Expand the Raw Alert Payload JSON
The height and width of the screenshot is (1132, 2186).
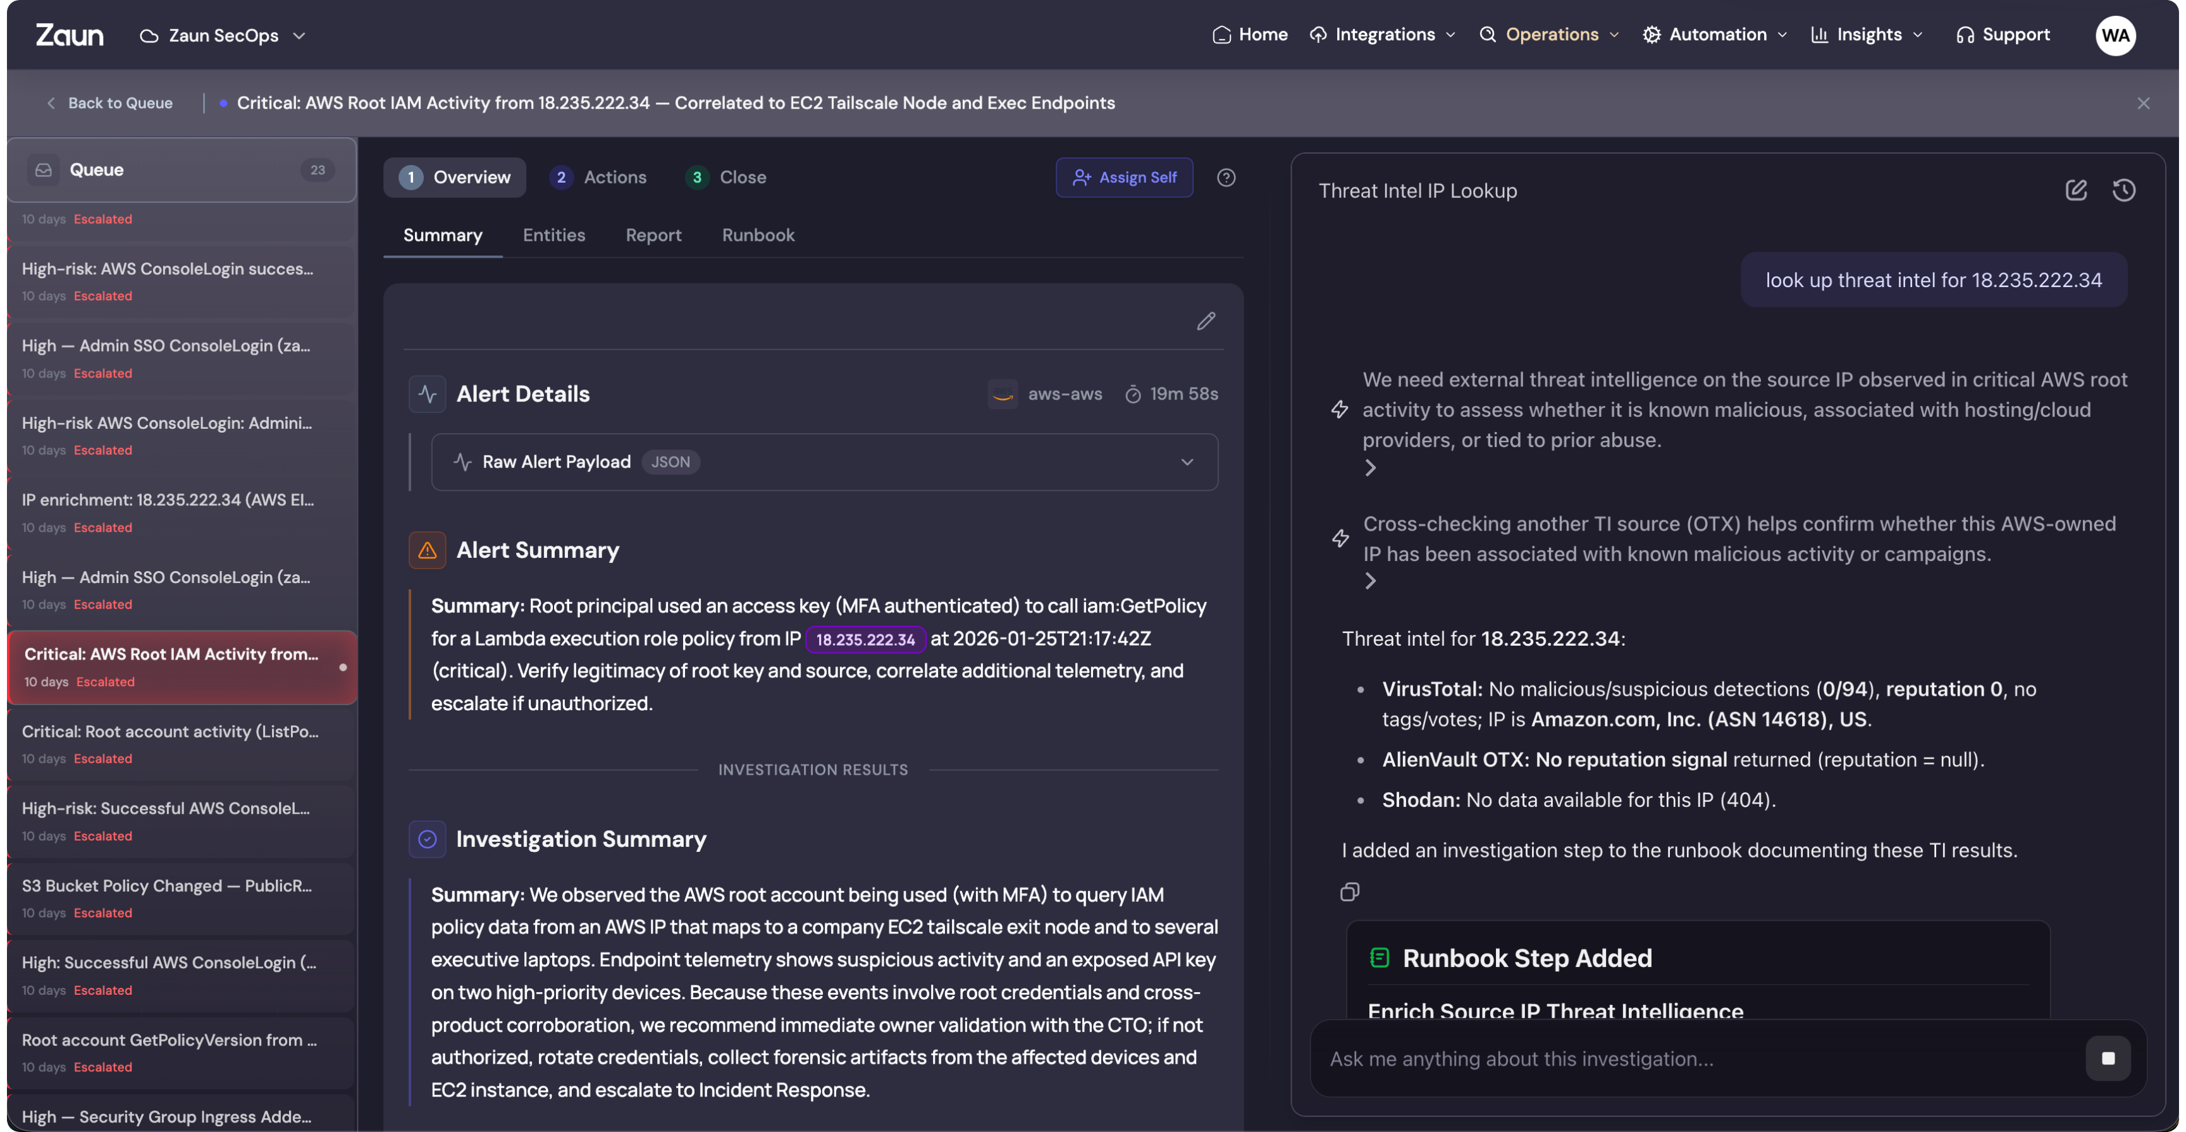[x=1187, y=462]
